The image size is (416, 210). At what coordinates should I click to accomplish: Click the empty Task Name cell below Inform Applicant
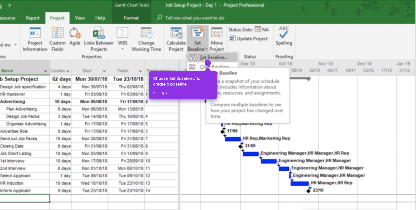point(25,198)
